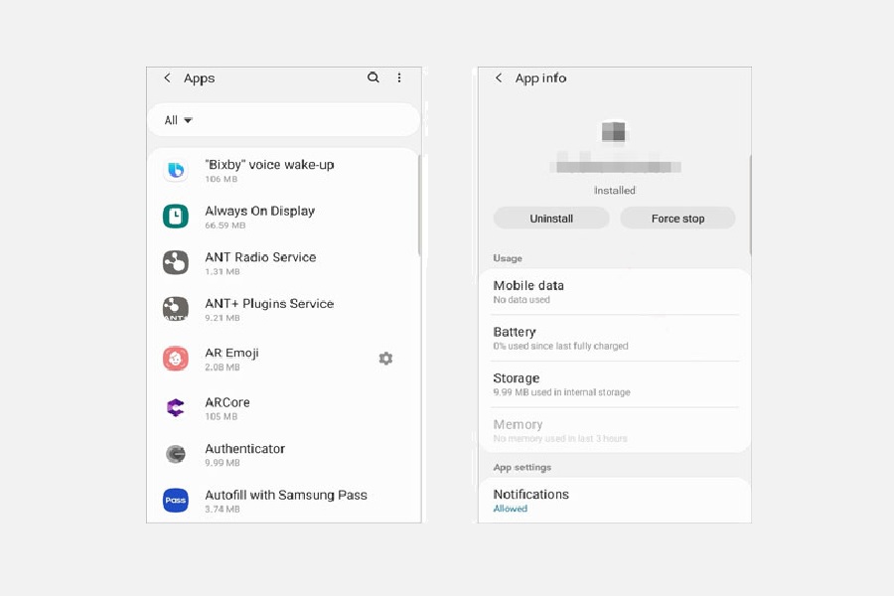The image size is (894, 596).
Task: Go back from the App info screen
Action: pyautogui.click(x=499, y=78)
